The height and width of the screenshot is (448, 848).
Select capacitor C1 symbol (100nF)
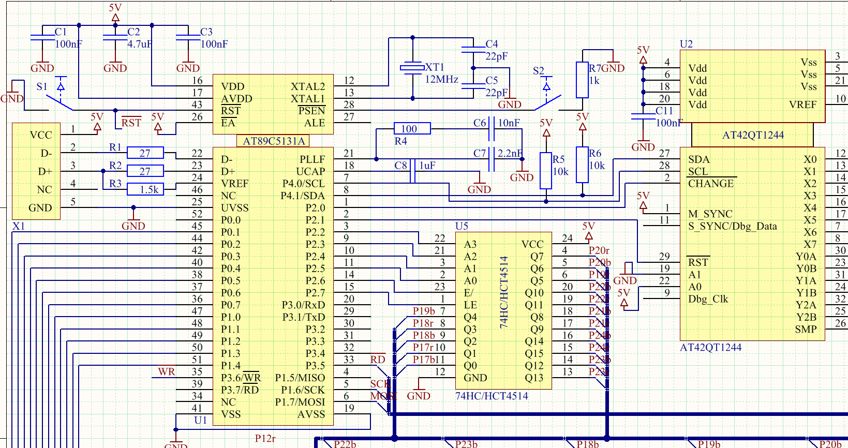click(42, 37)
